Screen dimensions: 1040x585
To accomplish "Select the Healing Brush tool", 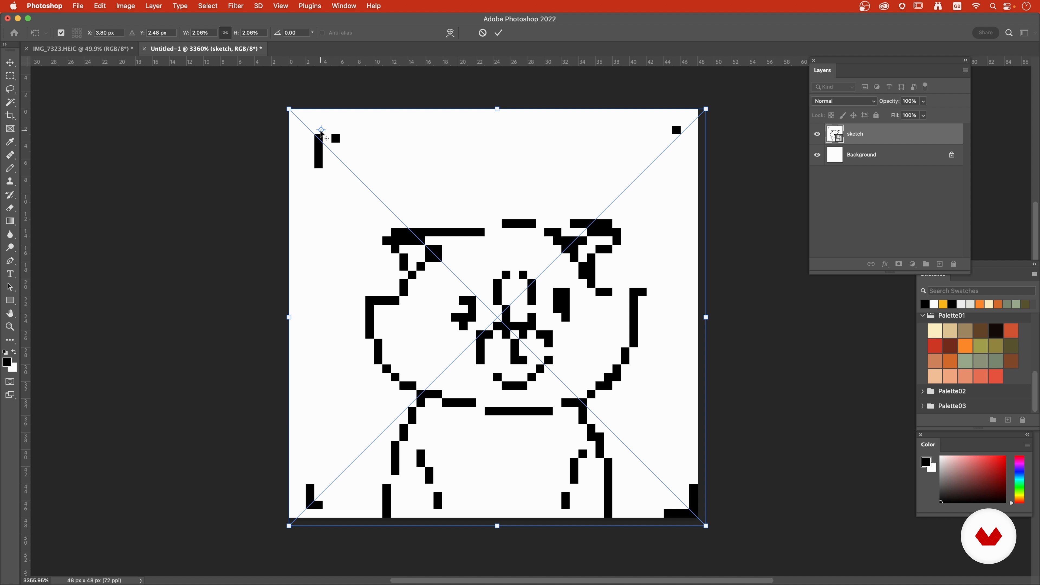I will pos(10,155).
